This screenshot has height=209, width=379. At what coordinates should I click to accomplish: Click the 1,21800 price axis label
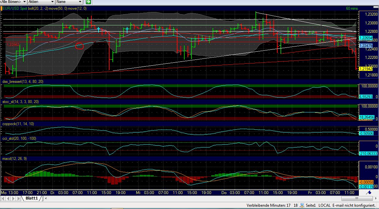pos(371,75)
